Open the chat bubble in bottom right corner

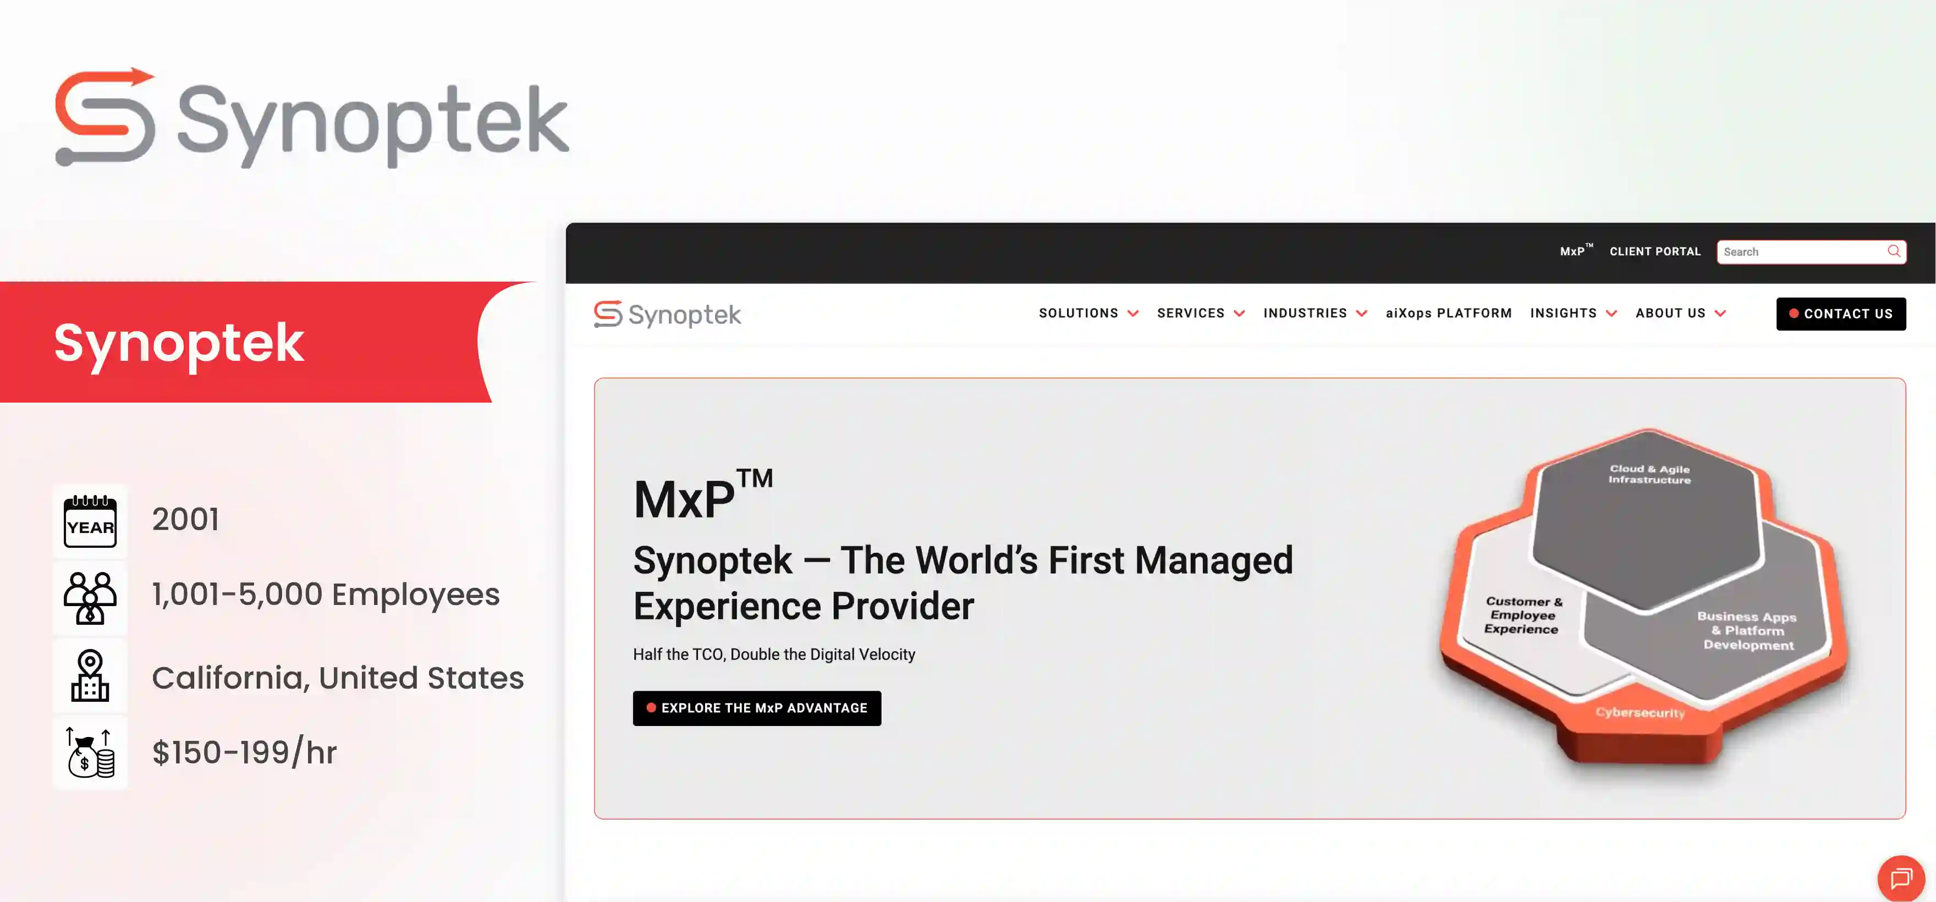coord(1901,878)
